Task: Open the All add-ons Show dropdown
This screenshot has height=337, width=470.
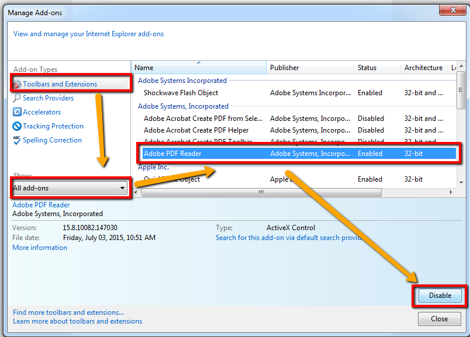Action: point(70,188)
